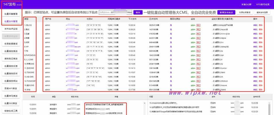Image resolution: width=274 pixels, height=115 pixels.
Task: Click the log panel vertical scrollbar
Action: (145, 108)
